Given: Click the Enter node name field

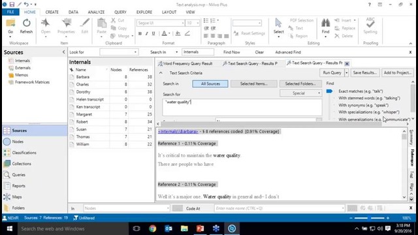Looking at the screenshot, I should click(279, 208).
